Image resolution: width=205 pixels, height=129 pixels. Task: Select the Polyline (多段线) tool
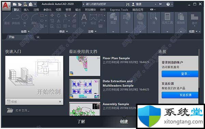[x=16, y=19]
